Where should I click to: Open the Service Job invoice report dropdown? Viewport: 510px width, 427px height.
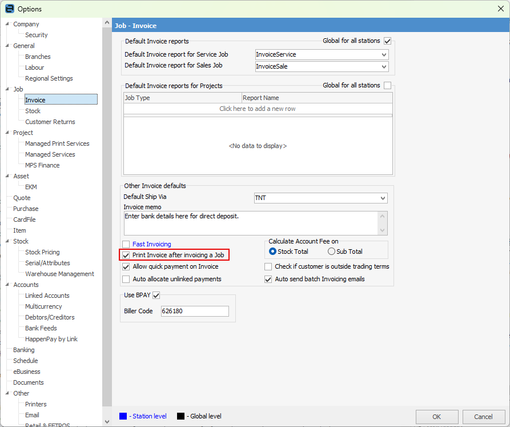point(384,55)
